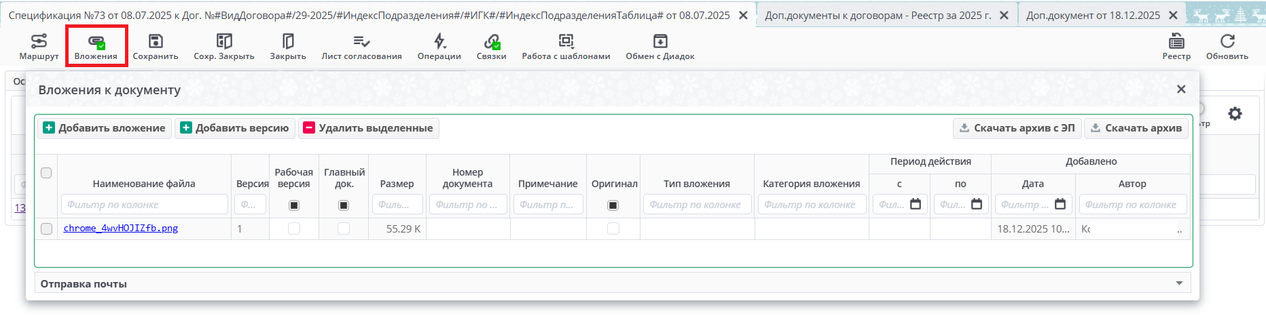Click Номер документа column header
Image resolution: width=1266 pixels, height=318 pixels.
(468, 178)
